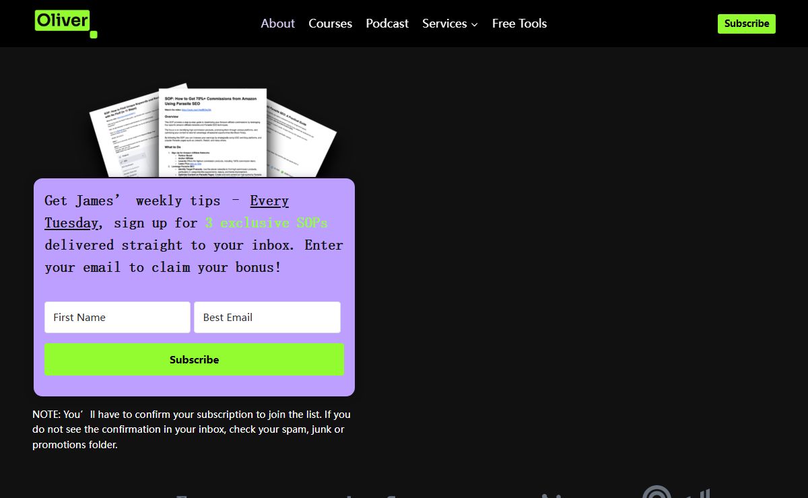Open the Courses nav link
Image resolution: width=808 pixels, height=498 pixels.
[330, 24]
